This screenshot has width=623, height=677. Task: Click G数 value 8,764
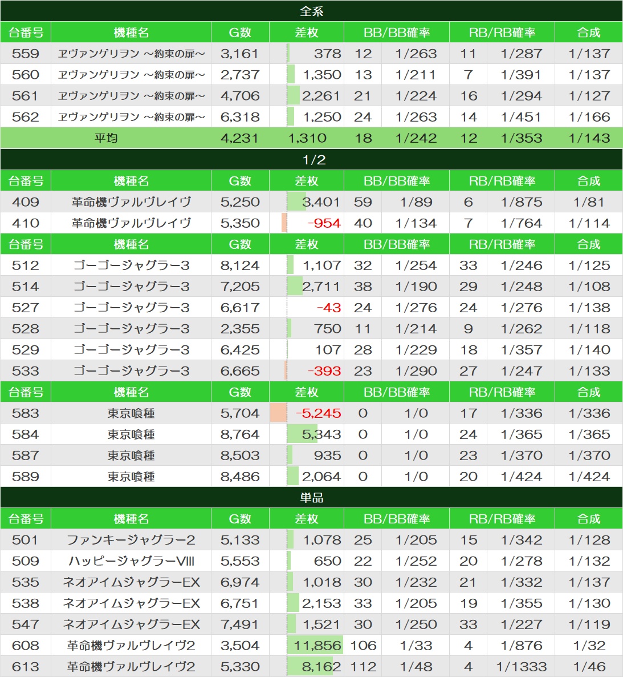[x=240, y=434]
